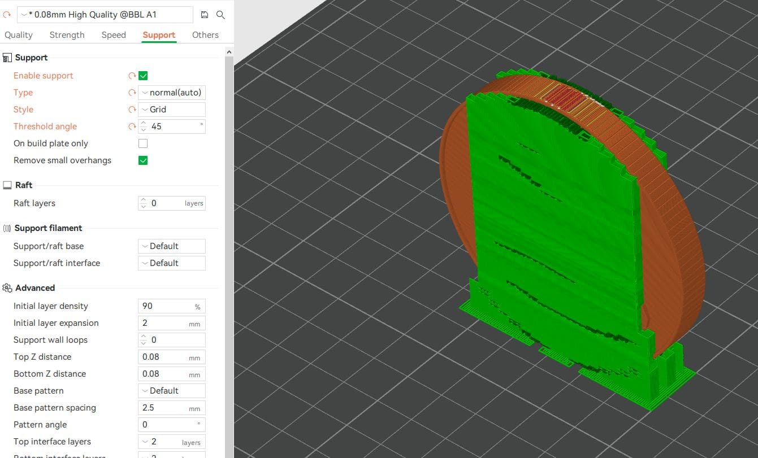Click the Initial layer density field

point(172,306)
